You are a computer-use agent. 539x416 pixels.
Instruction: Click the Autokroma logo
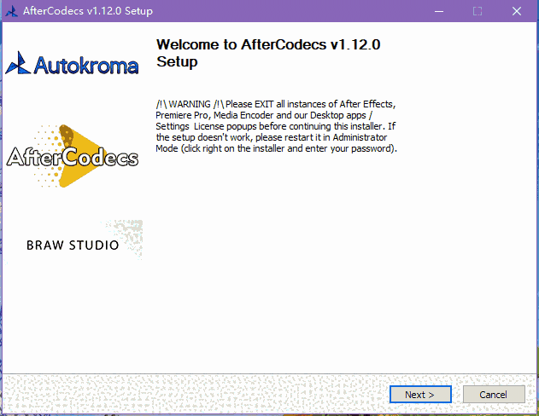click(72, 64)
